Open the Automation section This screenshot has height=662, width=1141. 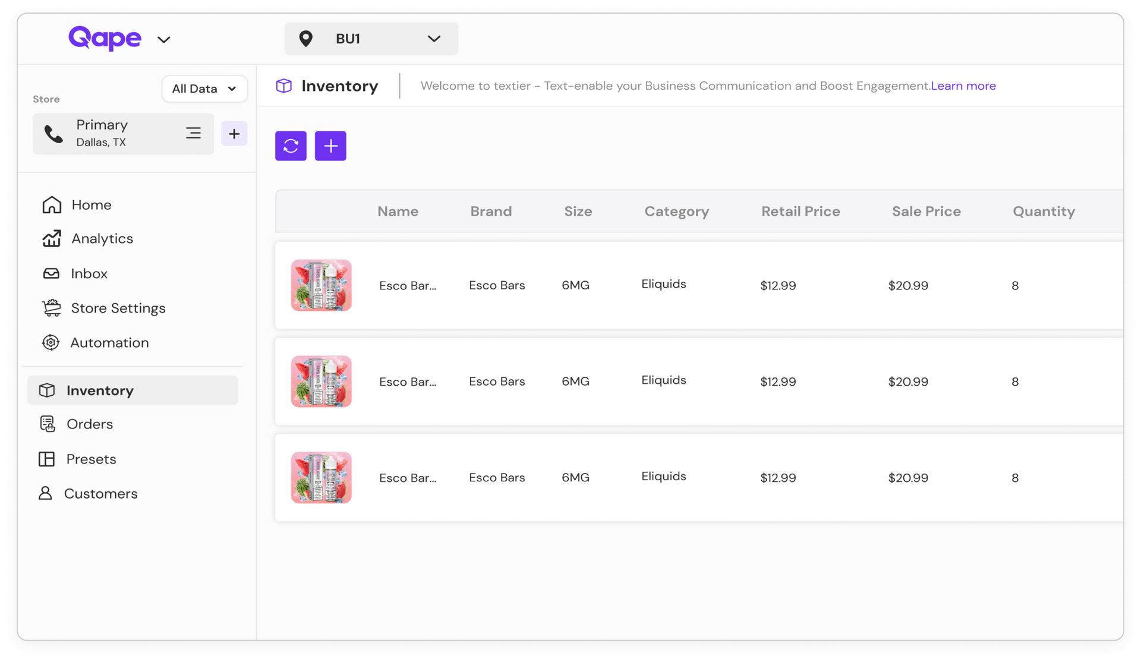coord(109,343)
